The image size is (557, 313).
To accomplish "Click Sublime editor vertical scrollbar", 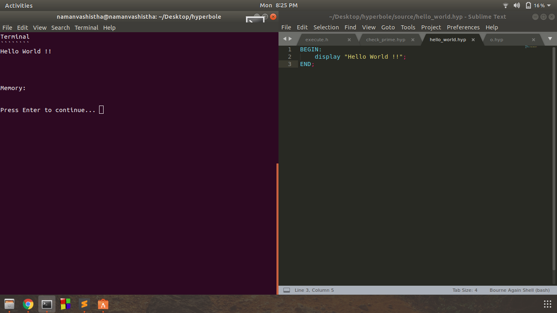I will (x=553, y=159).
